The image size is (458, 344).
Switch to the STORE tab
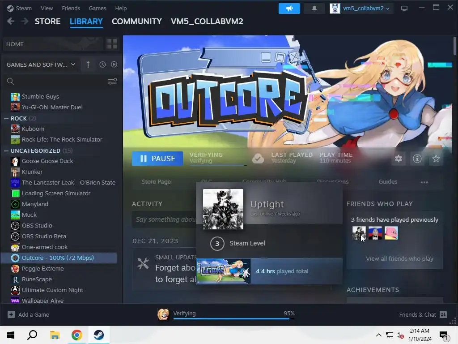[x=47, y=21]
